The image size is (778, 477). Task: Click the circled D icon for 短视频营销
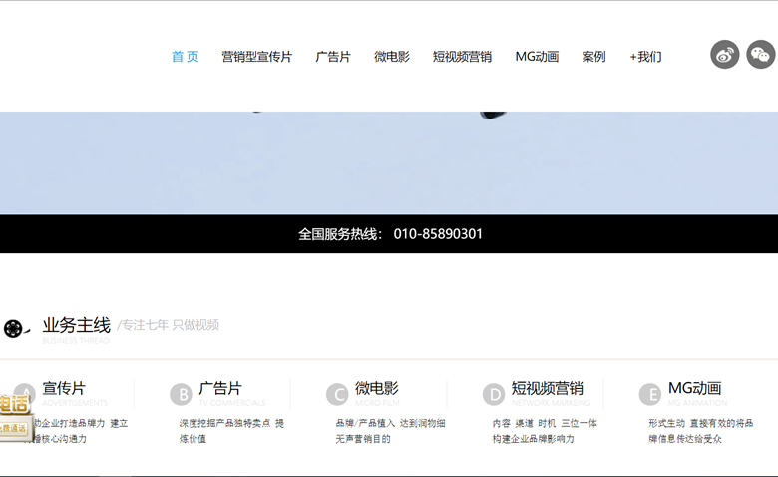point(494,395)
